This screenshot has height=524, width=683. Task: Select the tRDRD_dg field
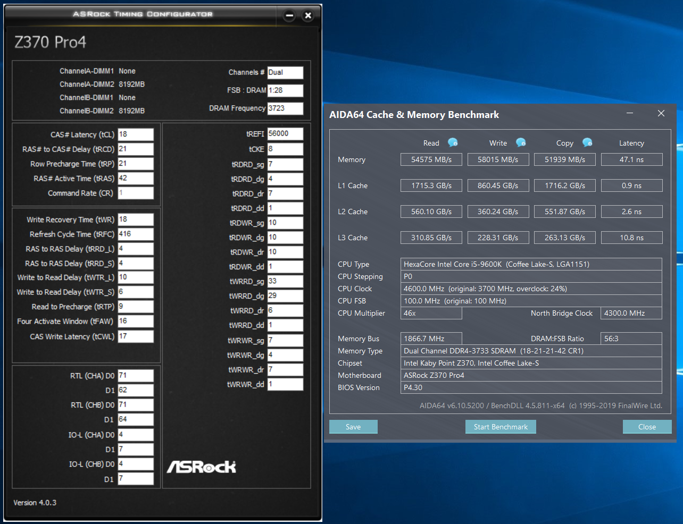(x=285, y=179)
